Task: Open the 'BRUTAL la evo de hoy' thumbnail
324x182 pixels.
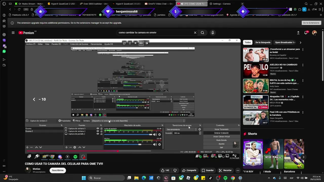Action: (256, 86)
